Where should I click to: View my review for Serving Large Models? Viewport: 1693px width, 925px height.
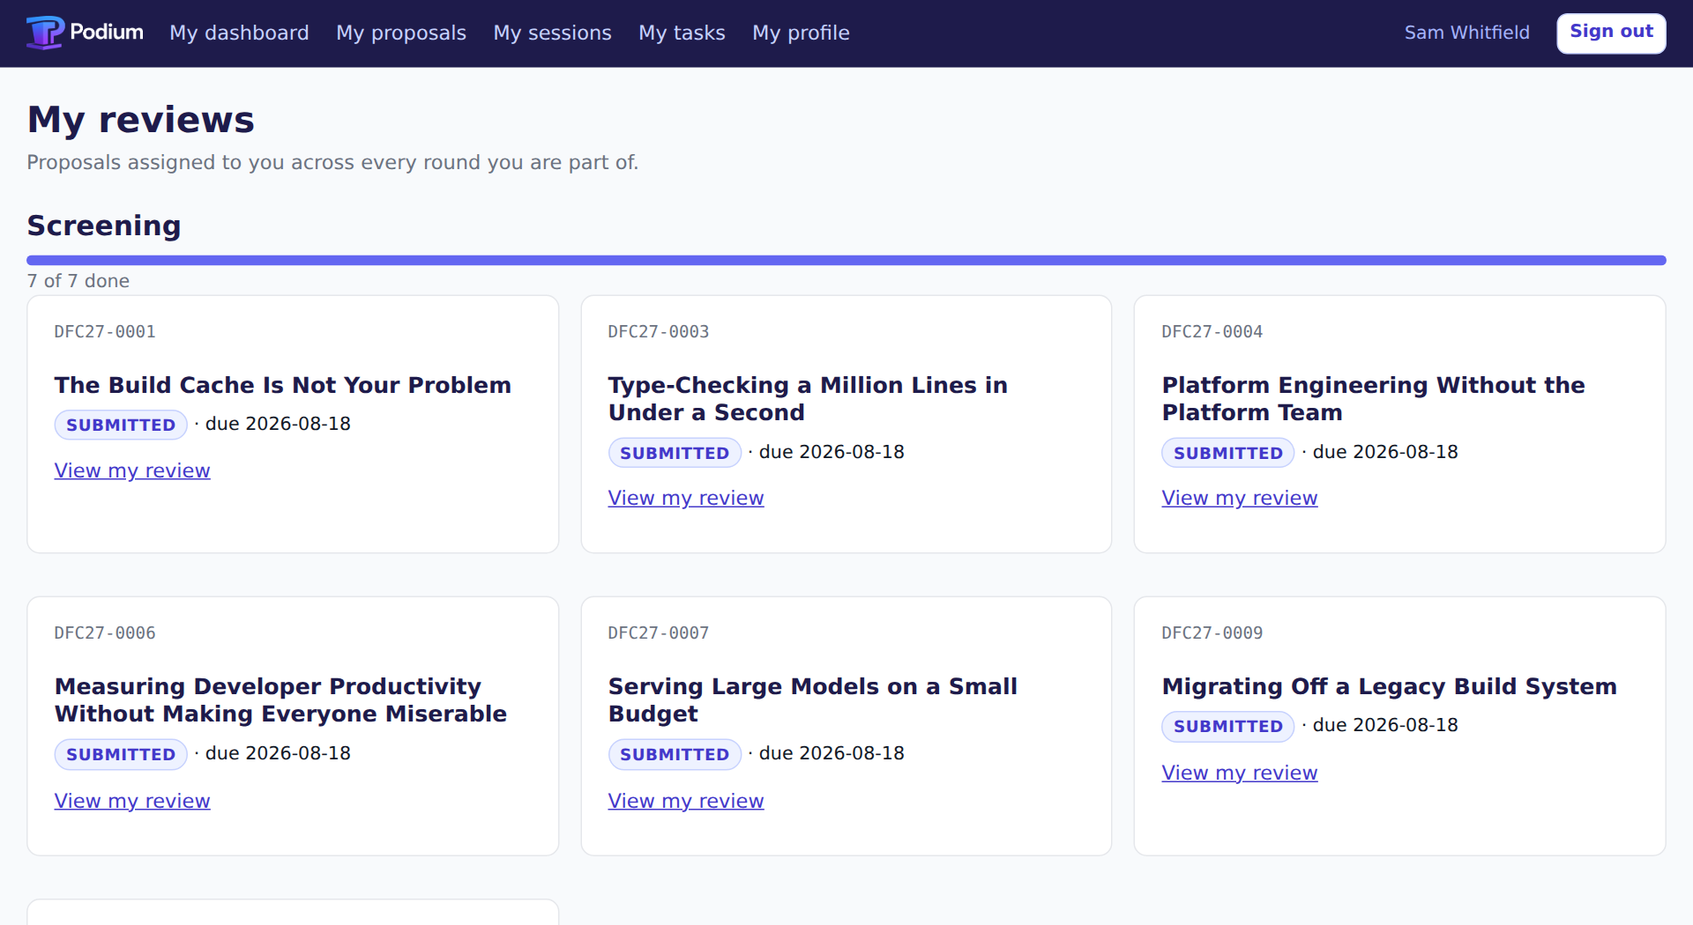coord(686,801)
